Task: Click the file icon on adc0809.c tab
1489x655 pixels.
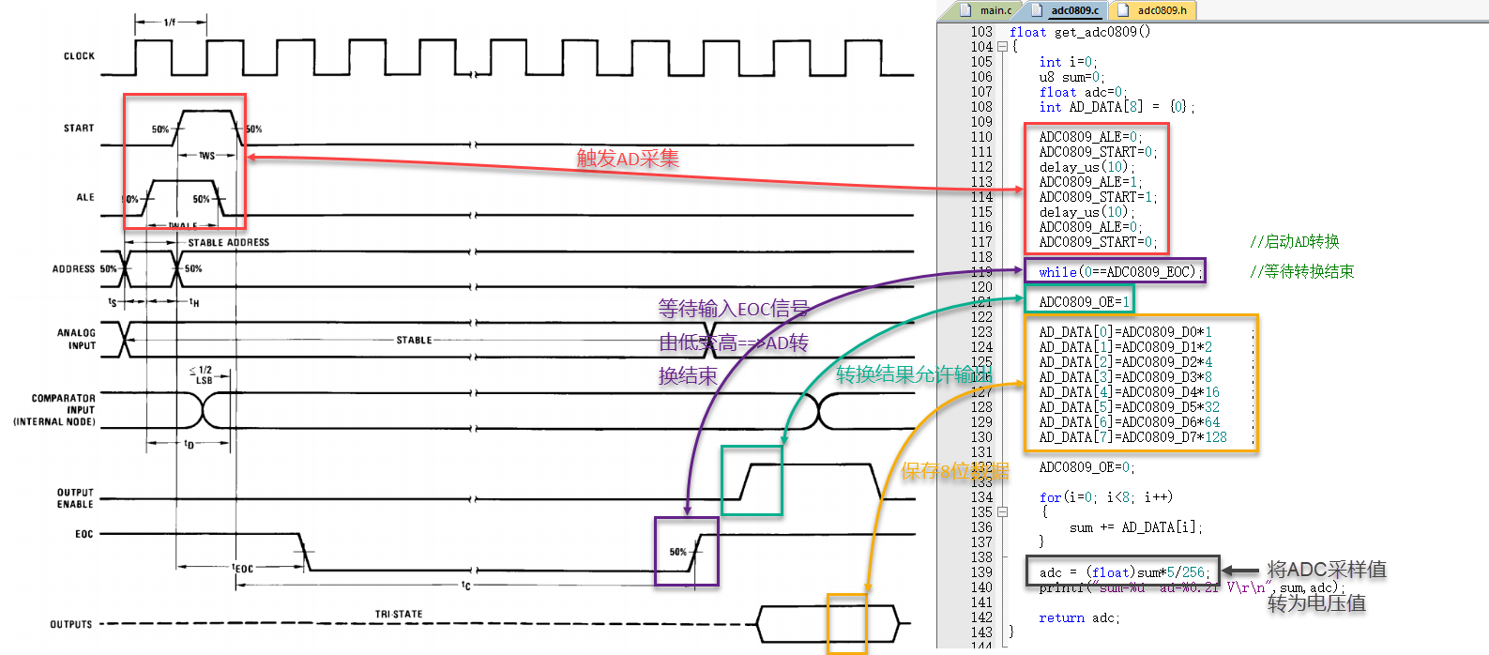Action: tap(1037, 10)
